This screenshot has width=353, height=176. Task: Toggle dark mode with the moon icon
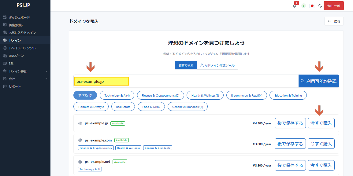coord(320,6)
